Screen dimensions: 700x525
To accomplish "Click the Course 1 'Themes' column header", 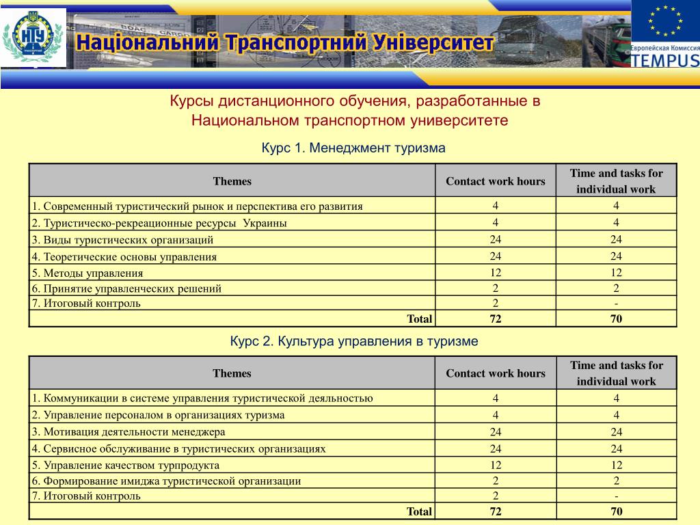I will 232,180.
